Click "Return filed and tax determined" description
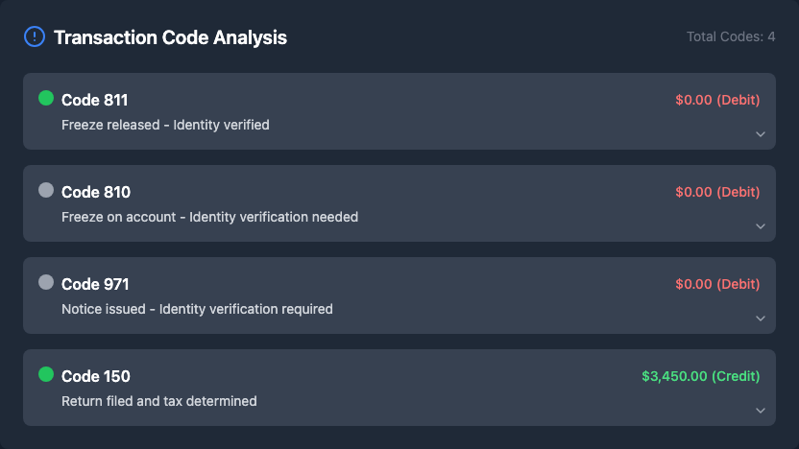The height and width of the screenshot is (449, 799). coord(159,401)
